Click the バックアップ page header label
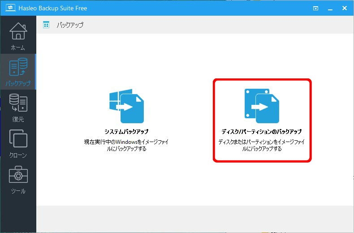Image resolution: width=354 pixels, height=233 pixels. [x=70, y=25]
